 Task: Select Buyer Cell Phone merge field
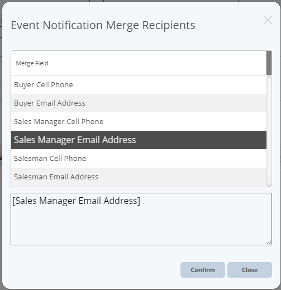(139, 85)
